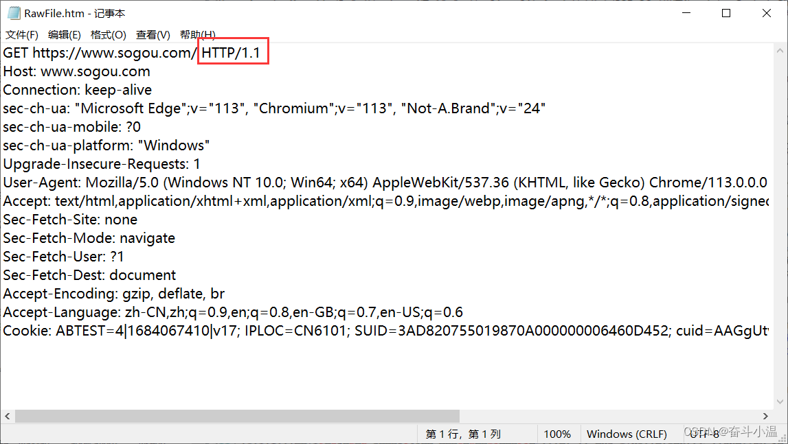Open the 编辑(E) menu
This screenshot has height=444, width=788.
(x=65, y=35)
